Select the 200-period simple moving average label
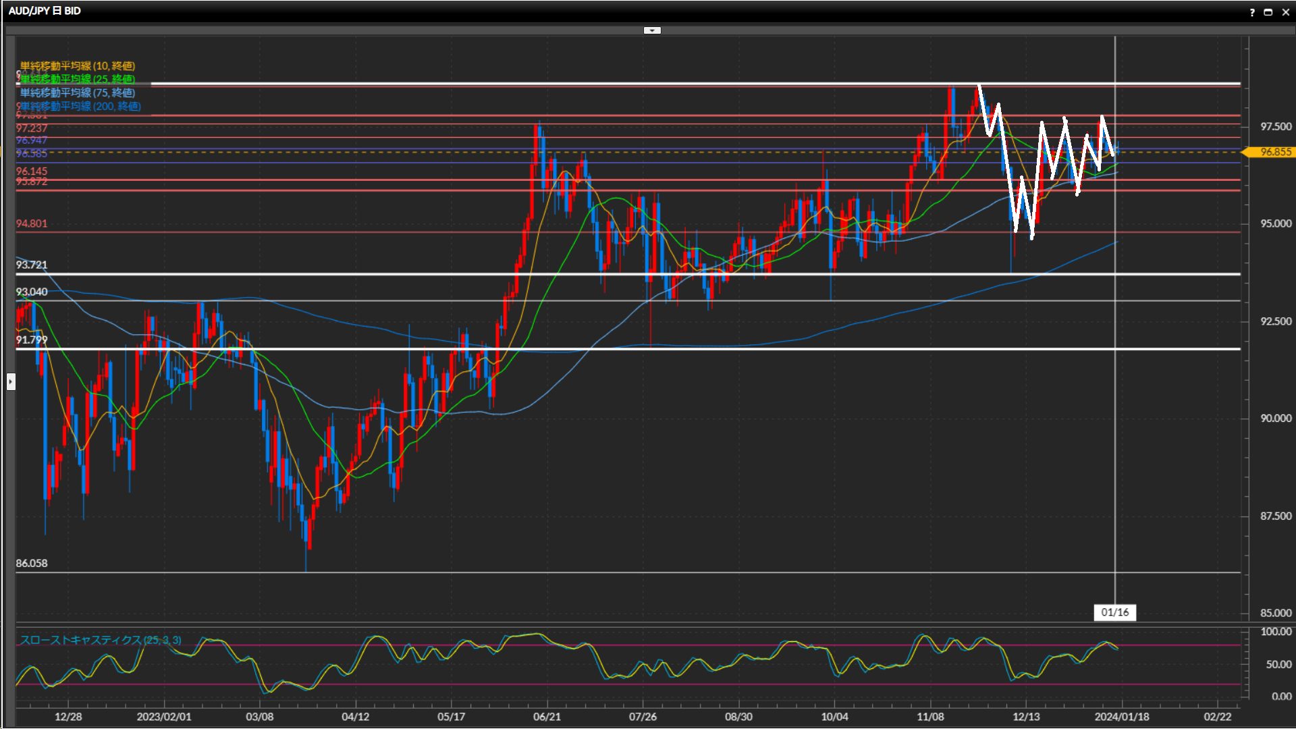The width and height of the screenshot is (1296, 729). (x=80, y=106)
